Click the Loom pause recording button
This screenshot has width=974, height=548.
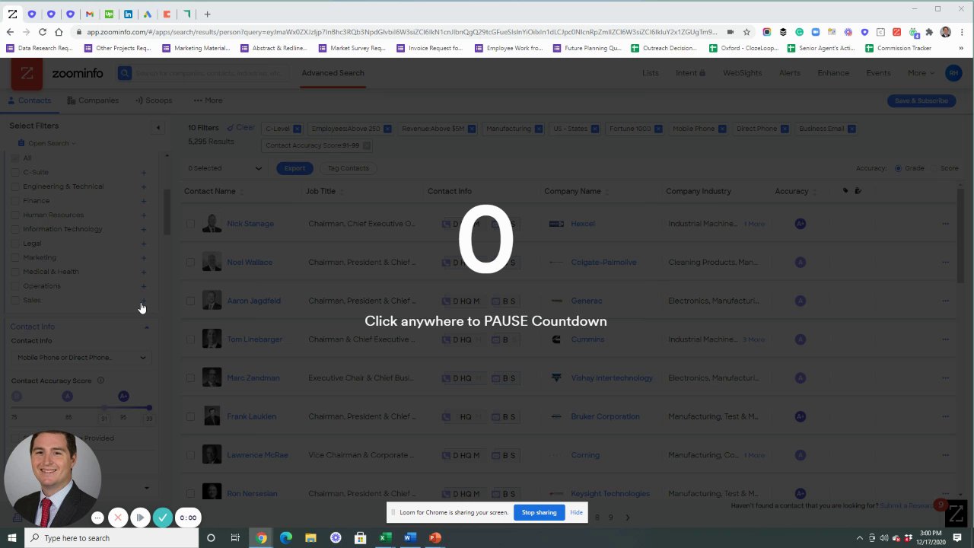point(140,518)
